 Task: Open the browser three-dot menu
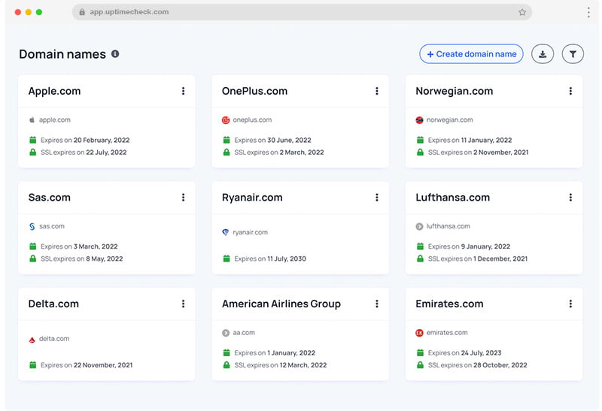pos(588,12)
